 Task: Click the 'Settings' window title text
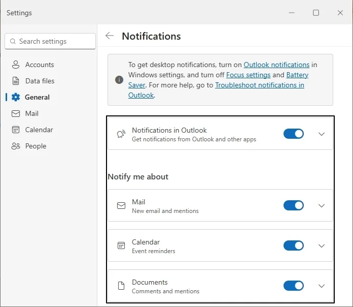[x=19, y=13]
